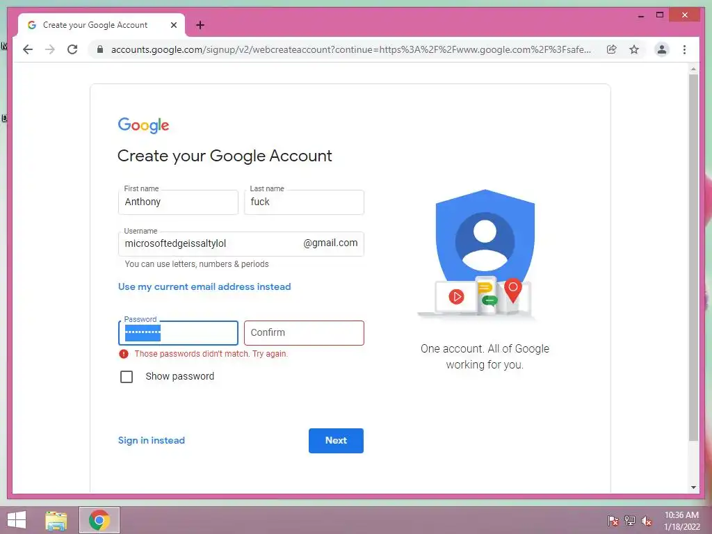Close the Create your Google Account tab
The height and width of the screenshot is (534, 712).
(x=173, y=25)
